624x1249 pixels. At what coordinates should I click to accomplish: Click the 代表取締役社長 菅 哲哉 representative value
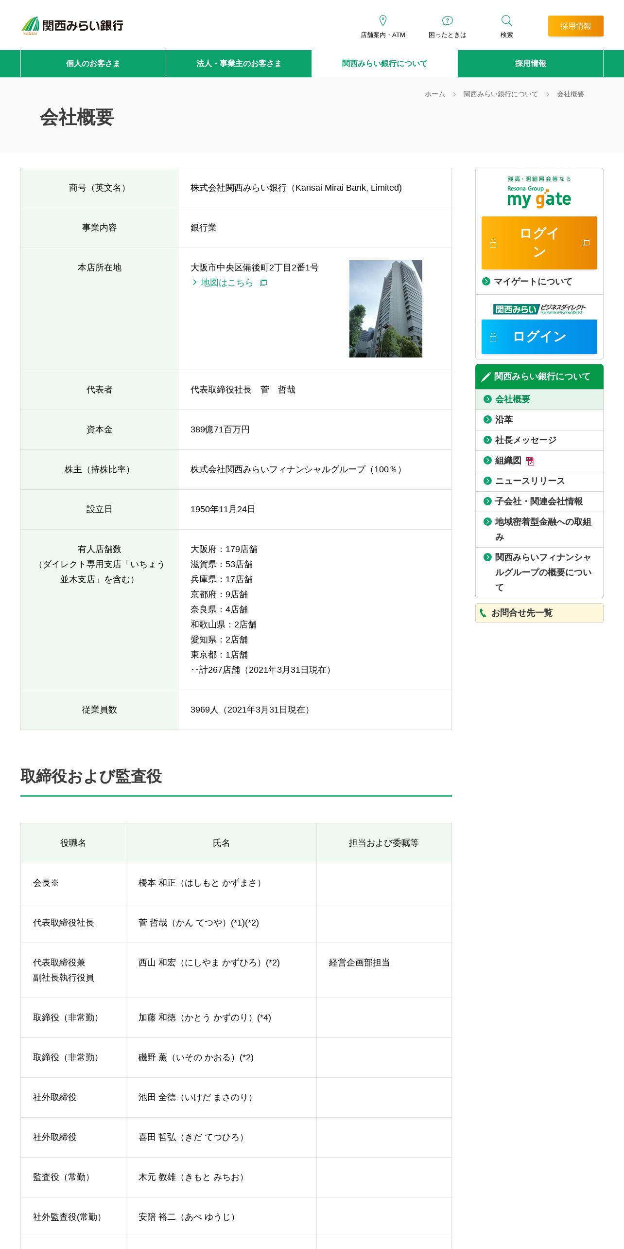(243, 390)
